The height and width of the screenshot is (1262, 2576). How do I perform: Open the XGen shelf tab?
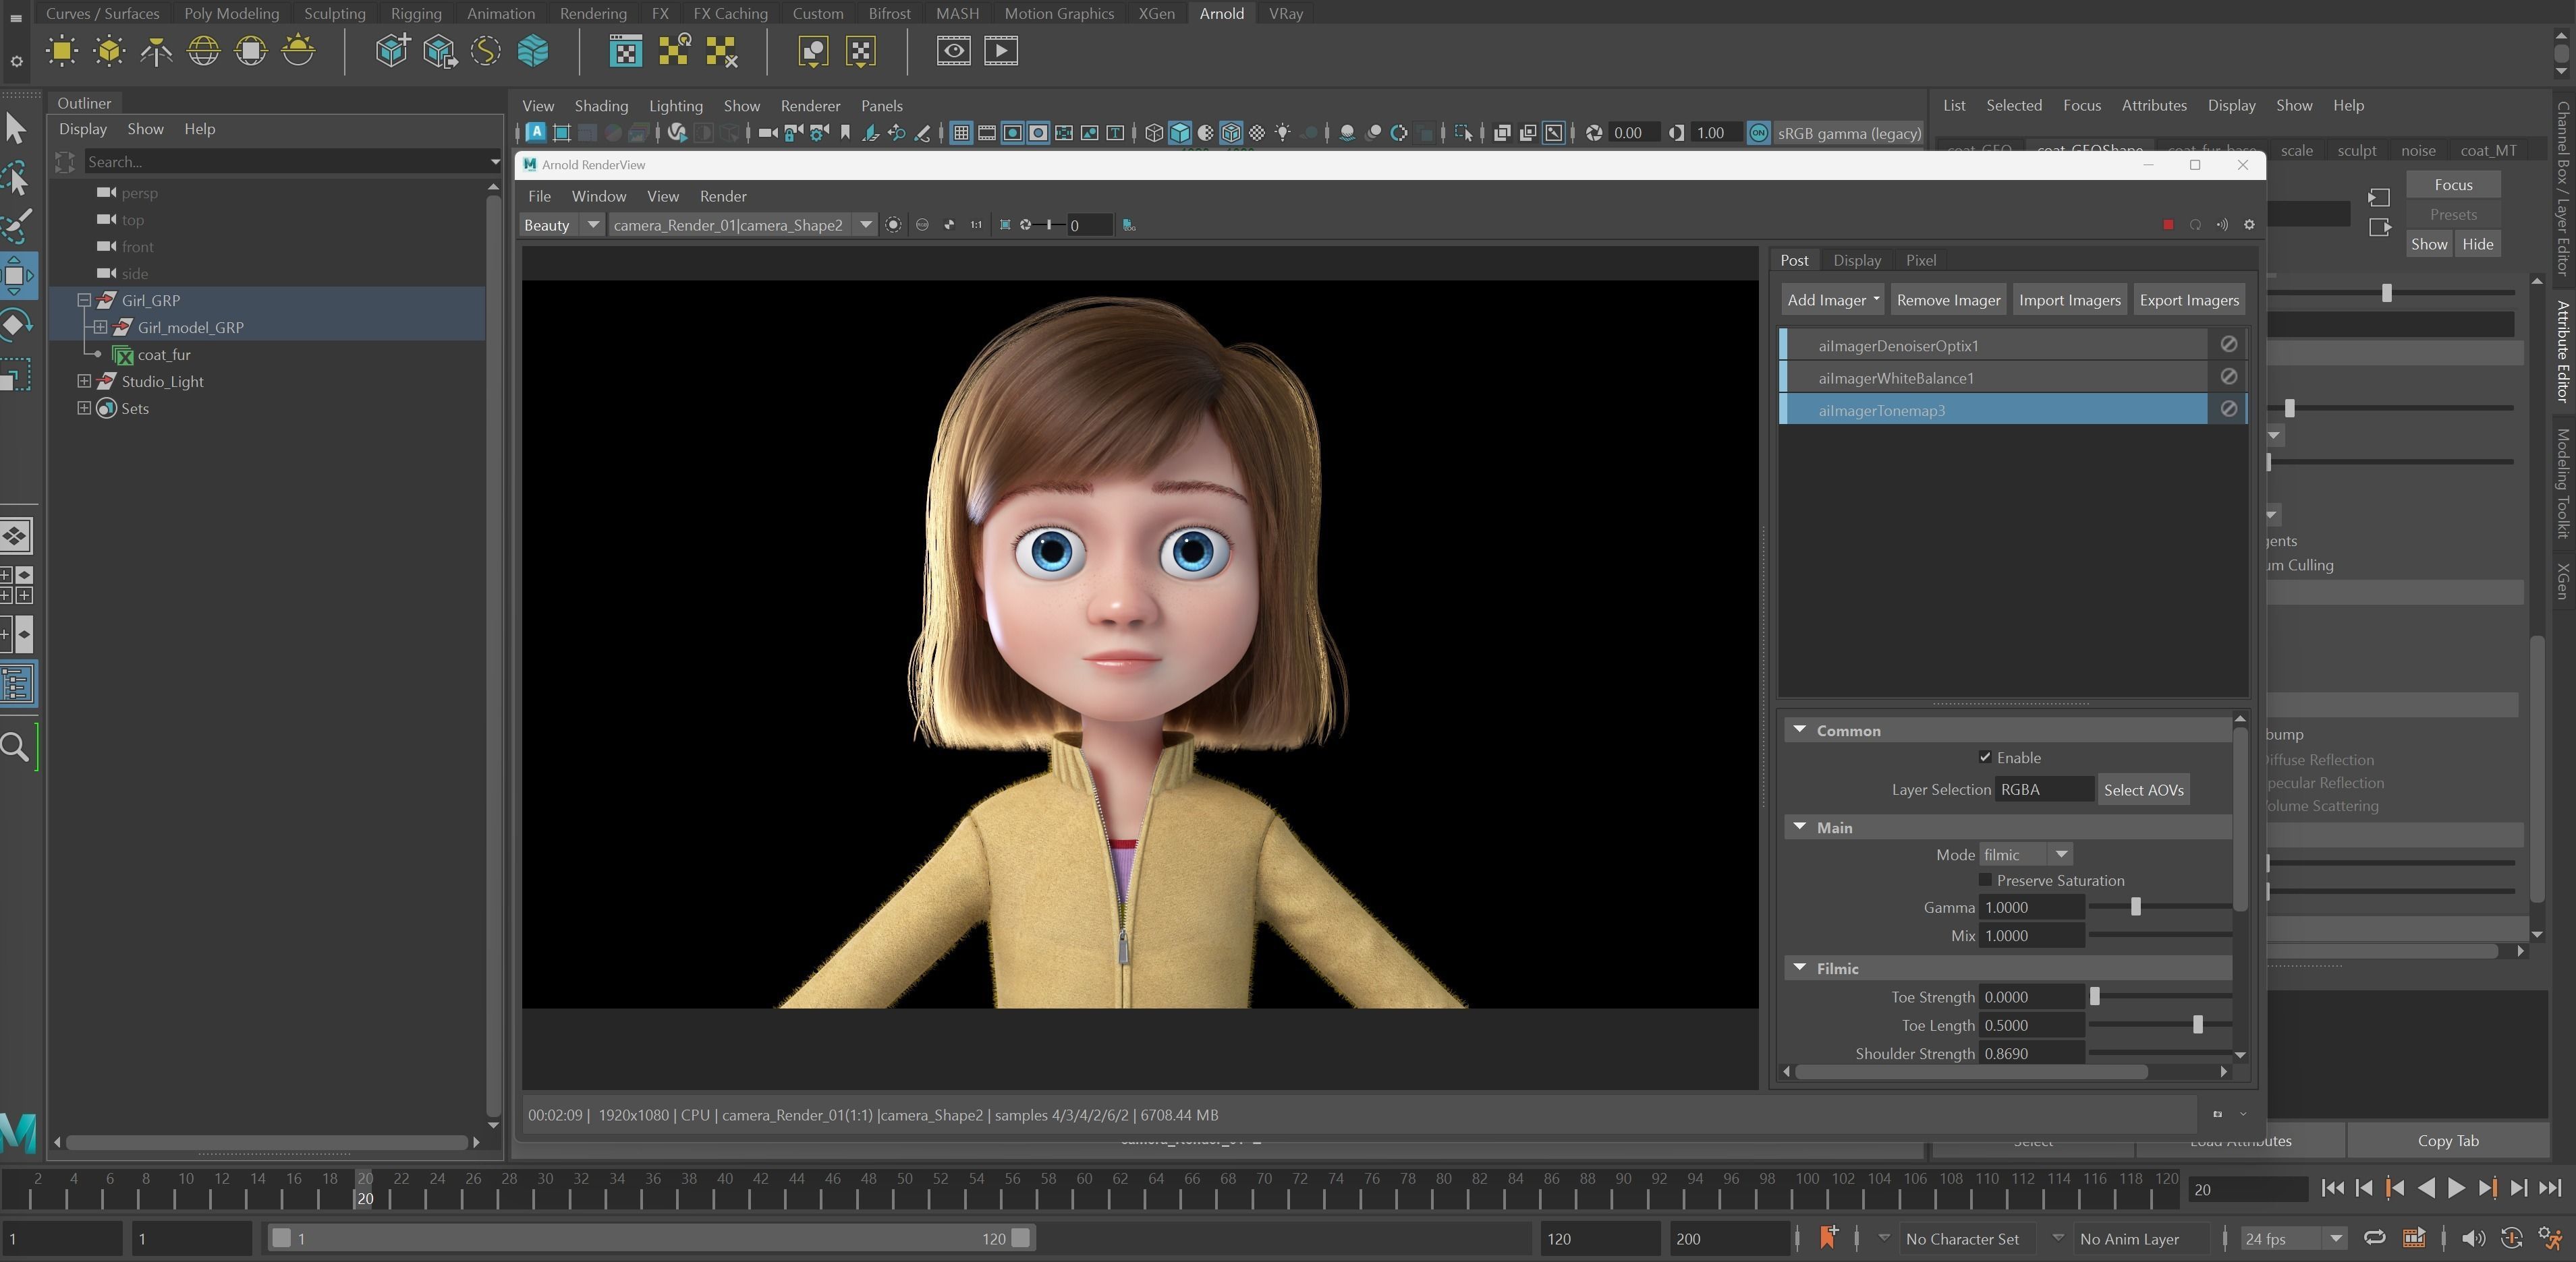point(1157,13)
